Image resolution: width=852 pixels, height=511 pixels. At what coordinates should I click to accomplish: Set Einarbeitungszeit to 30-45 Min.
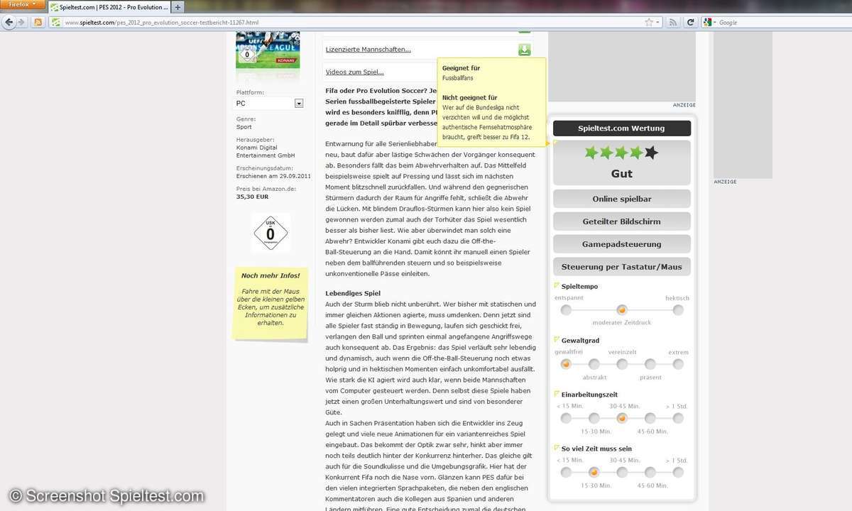click(622, 418)
